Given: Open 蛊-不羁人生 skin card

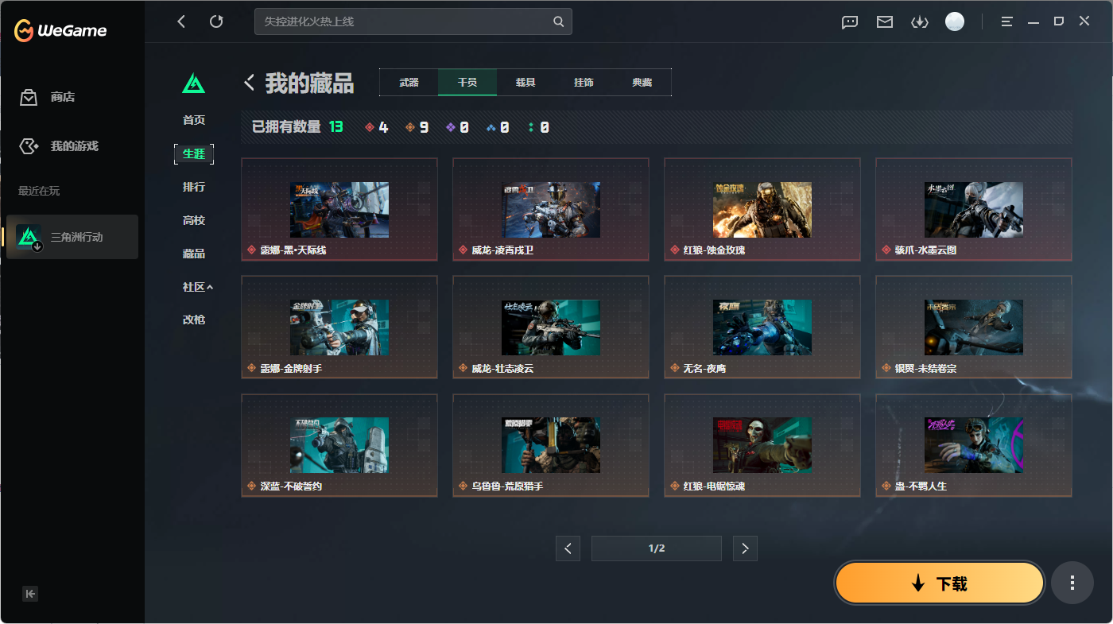Looking at the screenshot, I should coord(974,445).
